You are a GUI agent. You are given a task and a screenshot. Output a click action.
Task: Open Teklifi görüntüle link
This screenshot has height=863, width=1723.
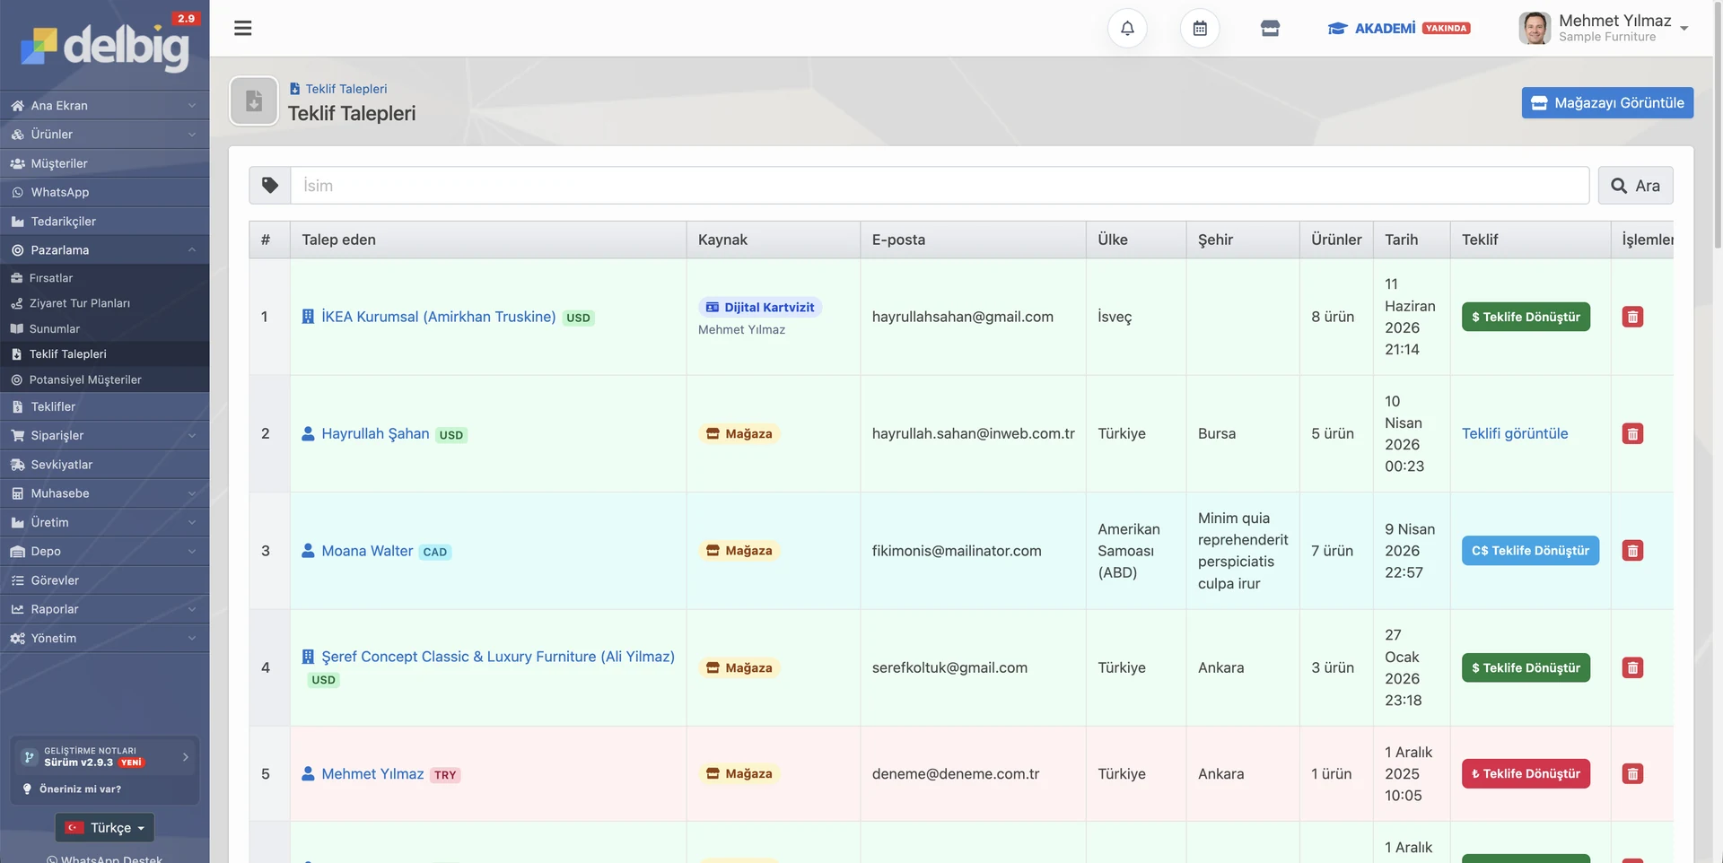1515,433
